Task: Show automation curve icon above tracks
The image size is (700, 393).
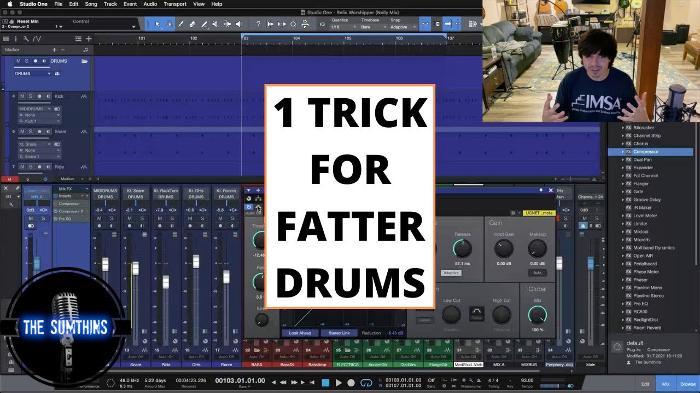Action: (37, 39)
